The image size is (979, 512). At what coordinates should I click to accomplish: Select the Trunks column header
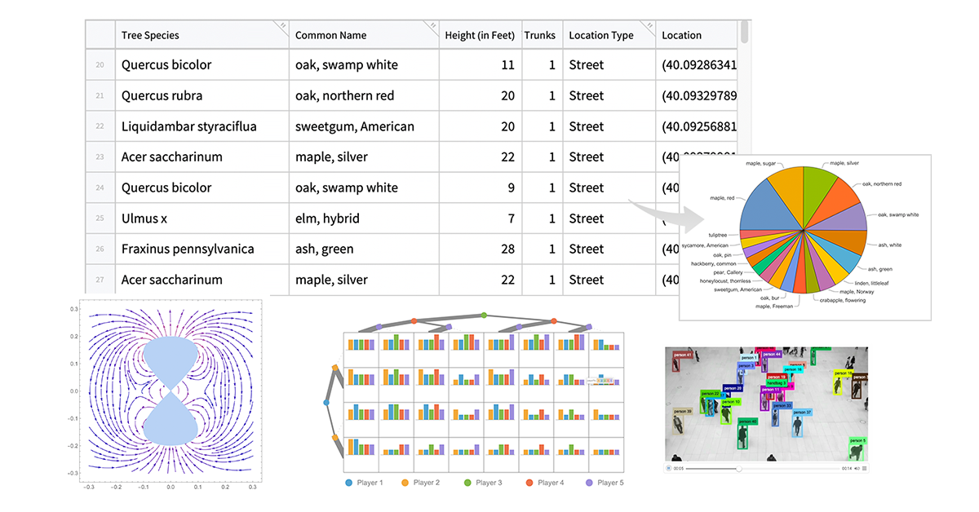[540, 35]
